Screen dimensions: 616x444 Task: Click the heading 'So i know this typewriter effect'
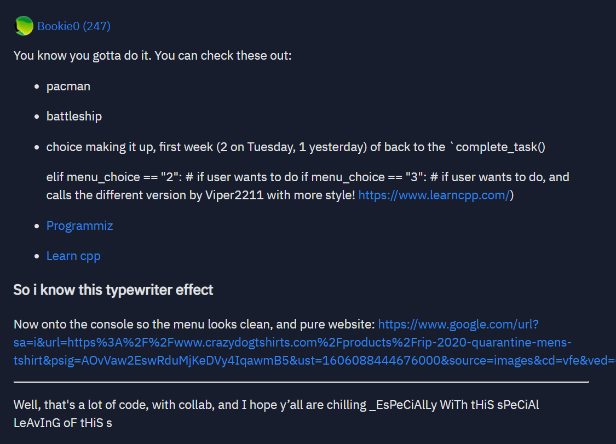tap(113, 290)
